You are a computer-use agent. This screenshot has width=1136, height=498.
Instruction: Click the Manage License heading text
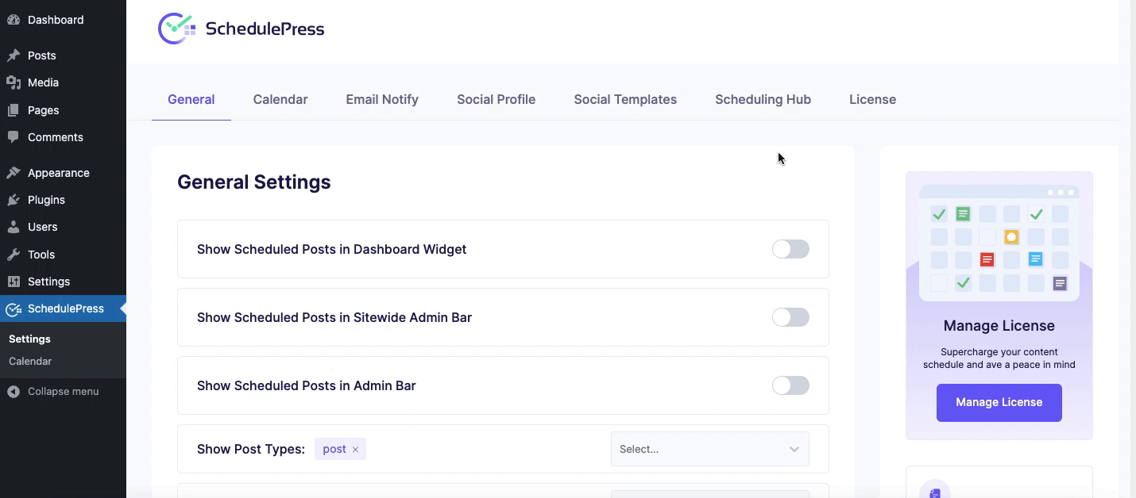(x=999, y=326)
